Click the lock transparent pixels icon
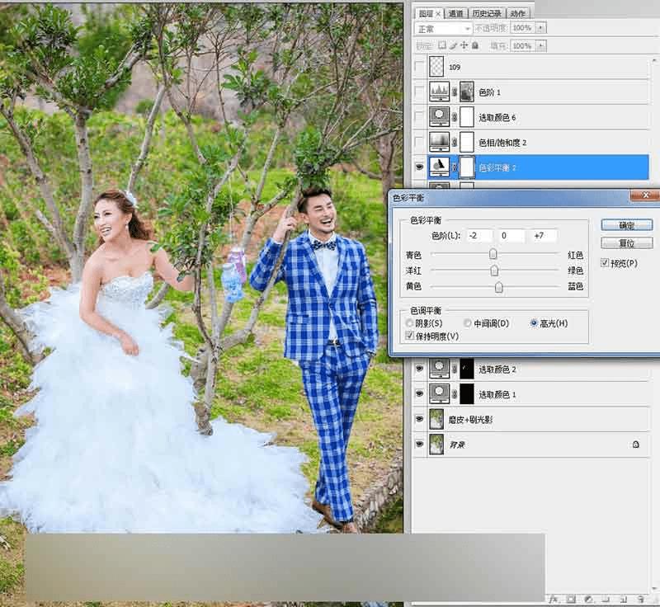This screenshot has width=660, height=607. click(442, 45)
